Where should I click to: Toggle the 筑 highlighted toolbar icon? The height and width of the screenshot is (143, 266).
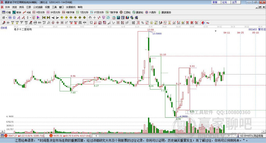pos(34,18)
